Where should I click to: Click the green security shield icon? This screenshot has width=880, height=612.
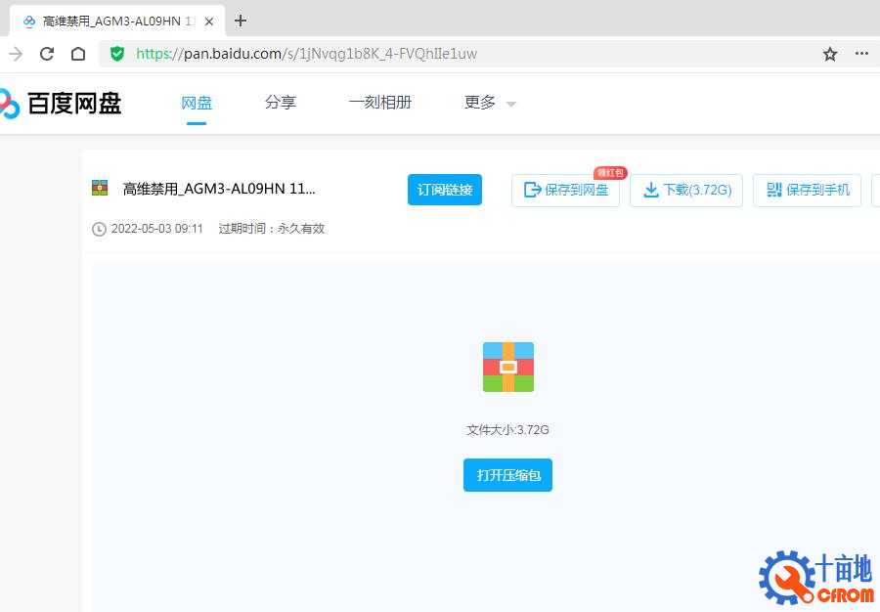[117, 54]
